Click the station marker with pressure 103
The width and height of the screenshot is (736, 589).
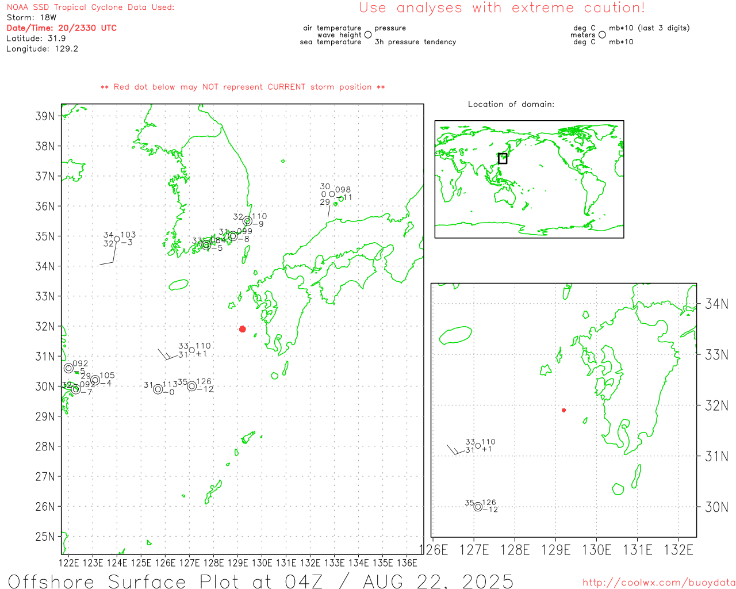coord(117,239)
